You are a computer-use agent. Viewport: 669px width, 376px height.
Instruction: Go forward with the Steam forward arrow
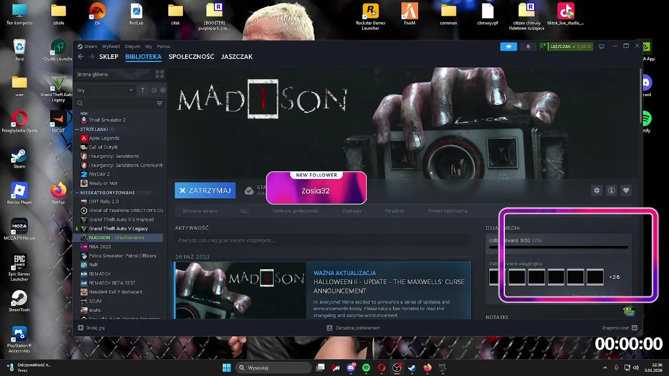pos(91,56)
